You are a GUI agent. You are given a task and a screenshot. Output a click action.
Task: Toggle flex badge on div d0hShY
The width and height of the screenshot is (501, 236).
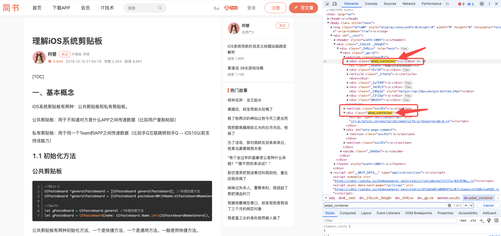(406, 100)
